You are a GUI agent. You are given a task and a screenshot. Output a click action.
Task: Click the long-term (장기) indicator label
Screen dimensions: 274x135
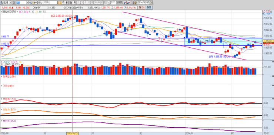click(x=9, y=121)
